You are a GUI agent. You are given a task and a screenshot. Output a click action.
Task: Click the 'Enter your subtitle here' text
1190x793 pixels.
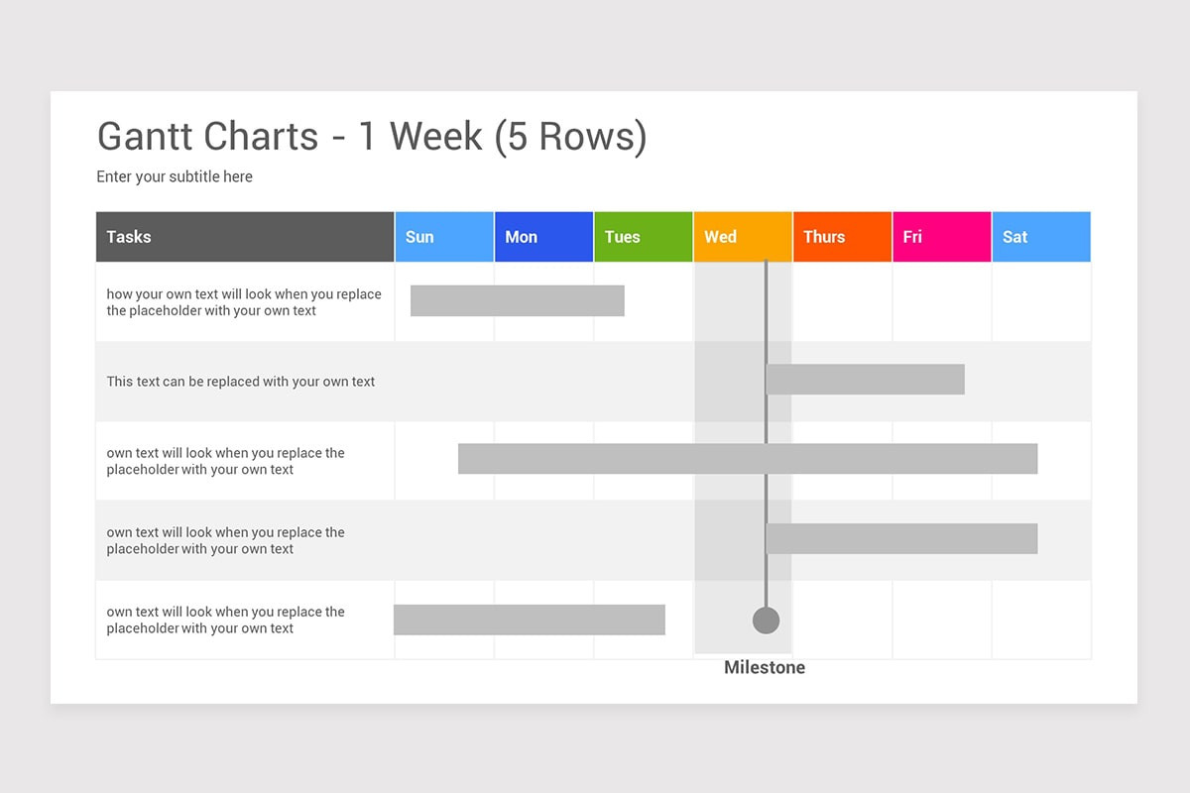pyautogui.click(x=175, y=176)
